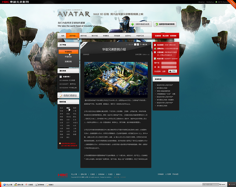236x187 pixels.
Task: Click the 忘记密码? link
Action: point(158,71)
